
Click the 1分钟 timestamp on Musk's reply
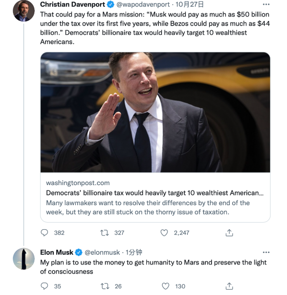point(134,253)
